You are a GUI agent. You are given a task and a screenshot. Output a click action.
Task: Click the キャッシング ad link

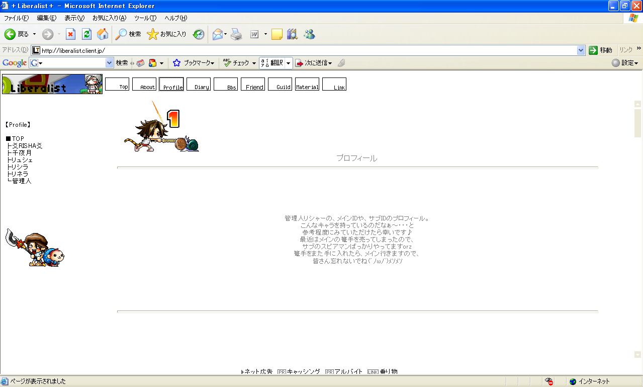click(x=303, y=371)
